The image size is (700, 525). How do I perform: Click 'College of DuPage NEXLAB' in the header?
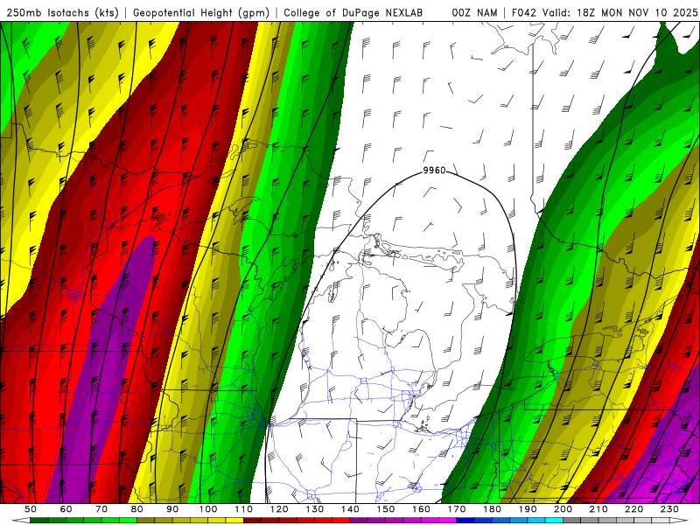(x=353, y=13)
